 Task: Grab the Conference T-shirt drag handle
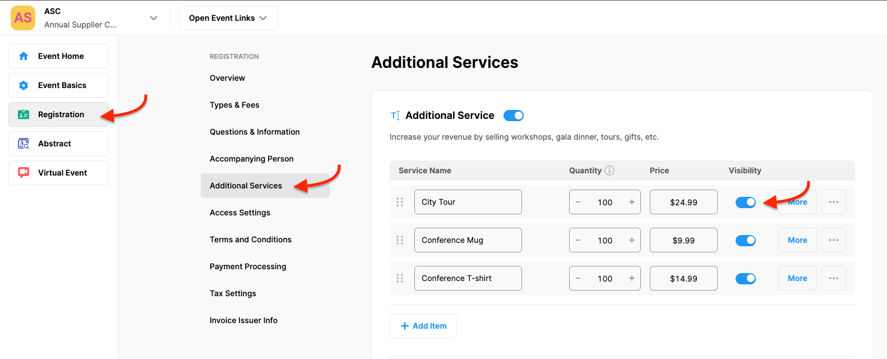click(x=400, y=278)
